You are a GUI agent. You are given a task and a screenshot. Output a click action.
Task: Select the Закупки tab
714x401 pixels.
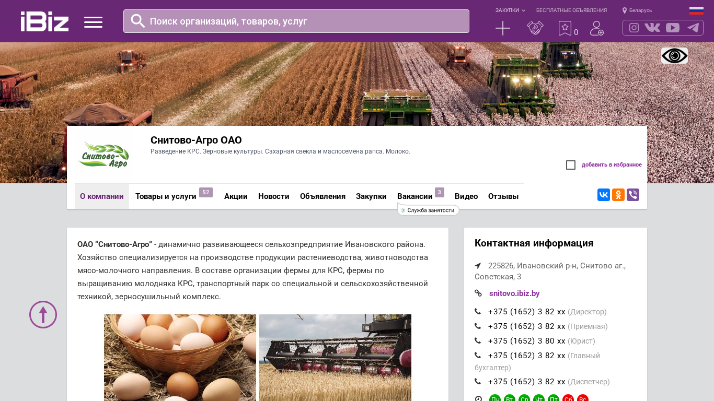click(371, 196)
